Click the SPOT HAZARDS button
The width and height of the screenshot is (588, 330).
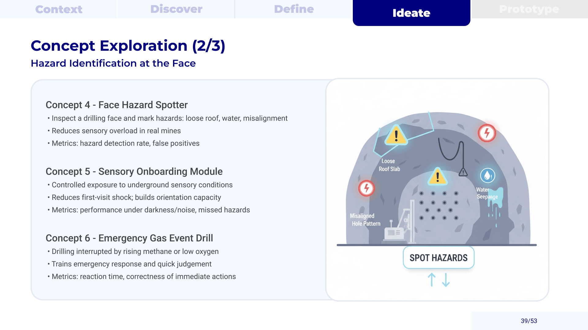pos(439,258)
